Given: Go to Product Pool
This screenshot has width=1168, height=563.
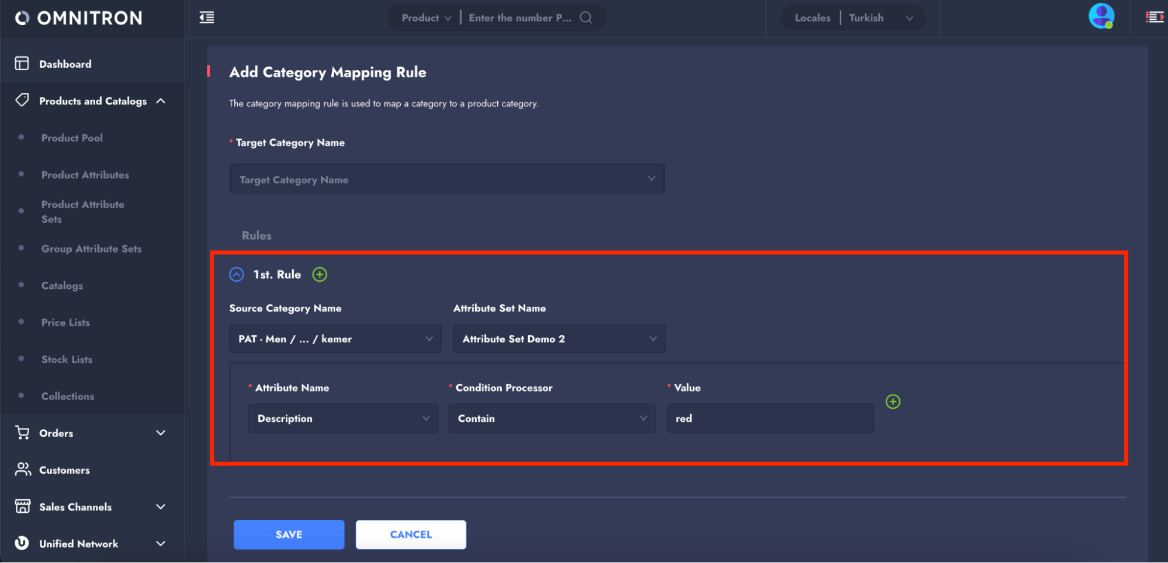Looking at the screenshot, I should tap(72, 138).
